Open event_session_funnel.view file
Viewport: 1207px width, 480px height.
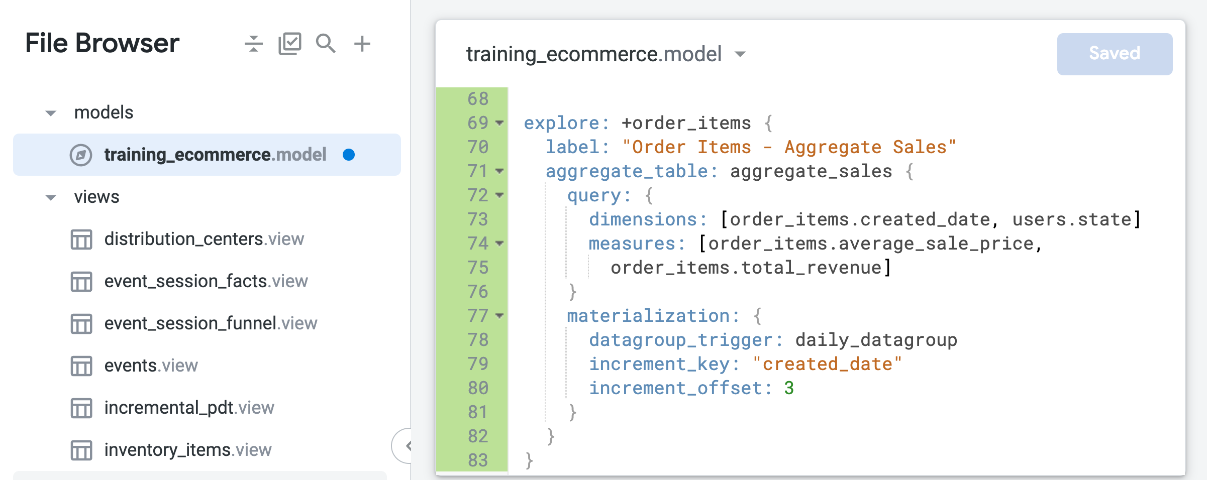[211, 323]
